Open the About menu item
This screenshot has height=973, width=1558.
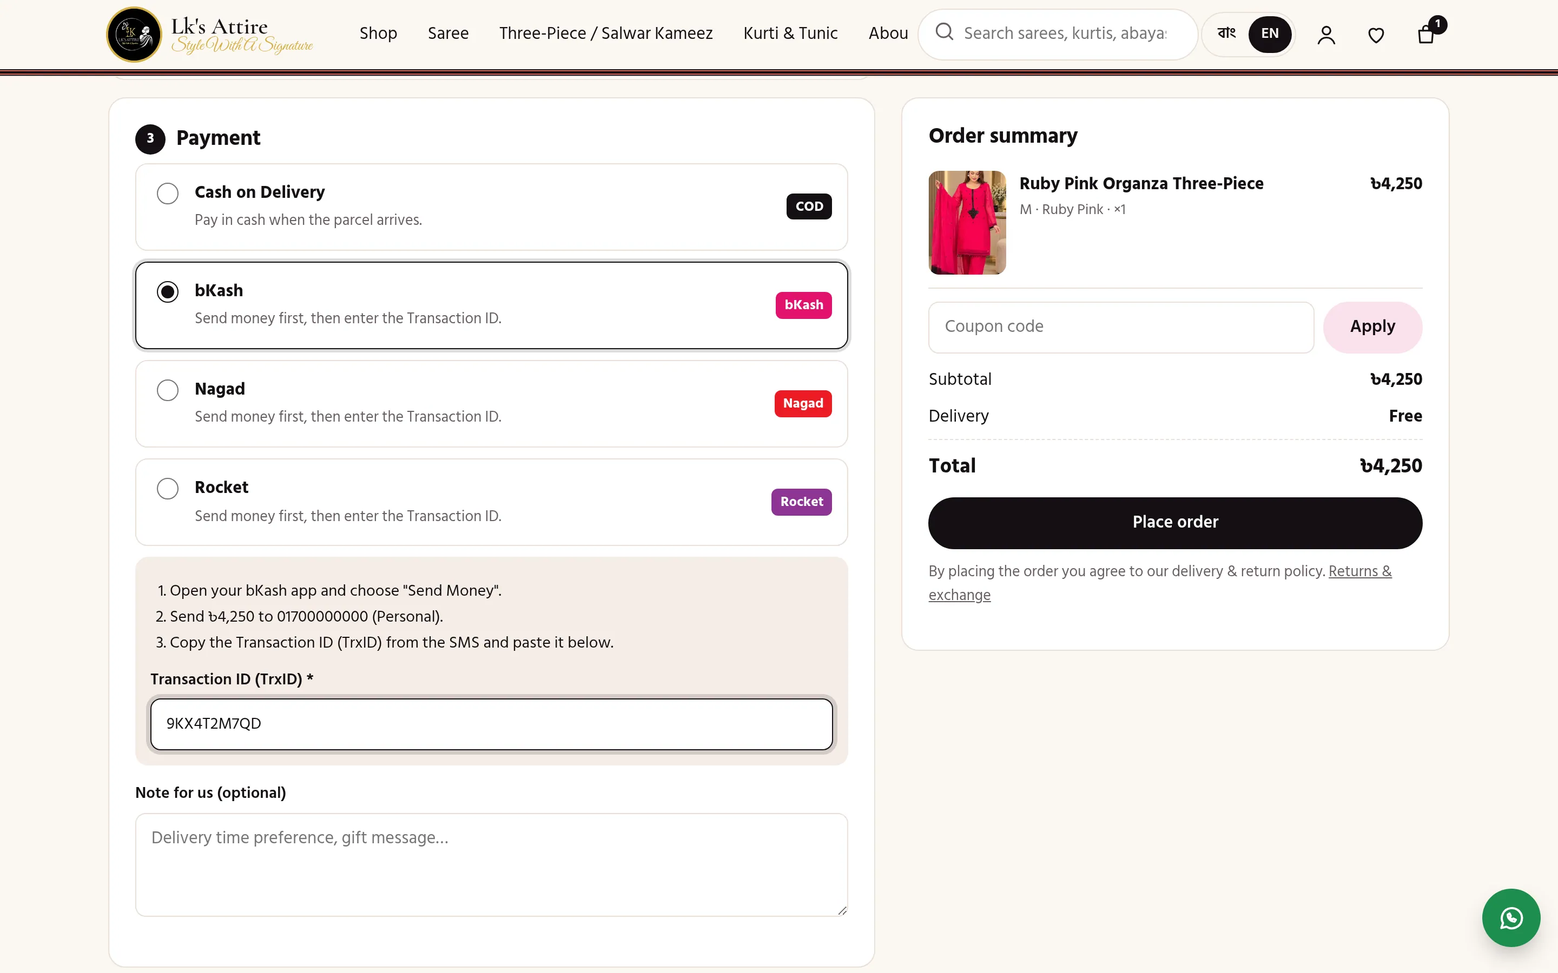(888, 34)
